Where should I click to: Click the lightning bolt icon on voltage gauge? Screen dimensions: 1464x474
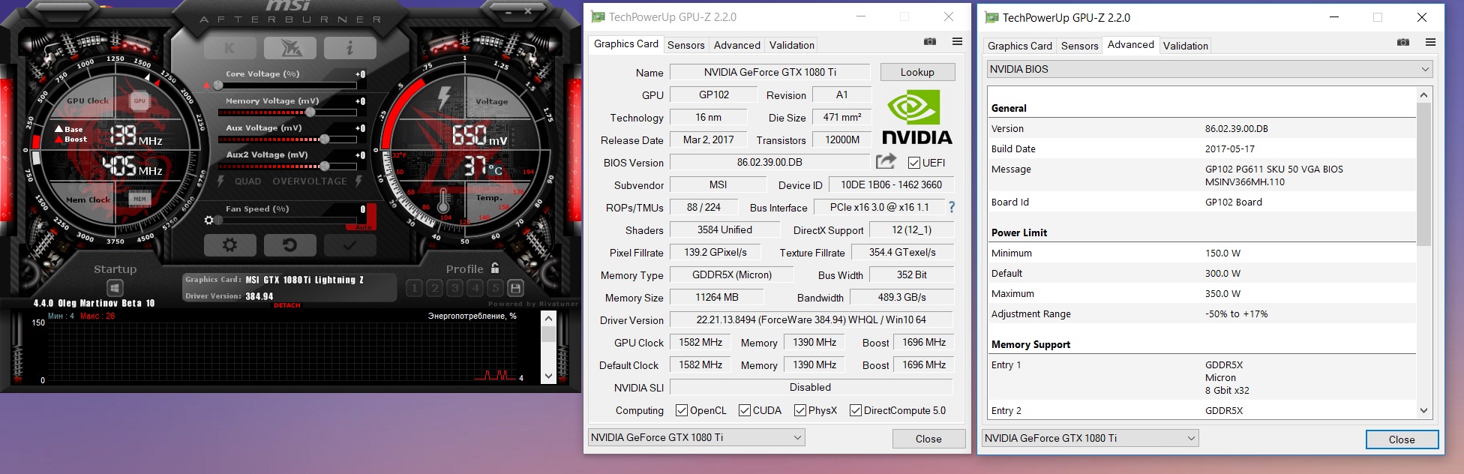tap(444, 97)
